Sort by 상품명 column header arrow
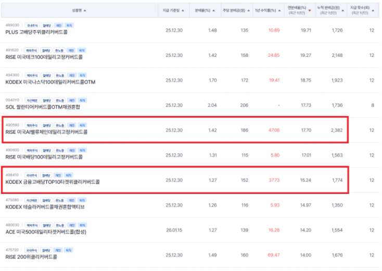The image size is (382, 271). [85, 10]
